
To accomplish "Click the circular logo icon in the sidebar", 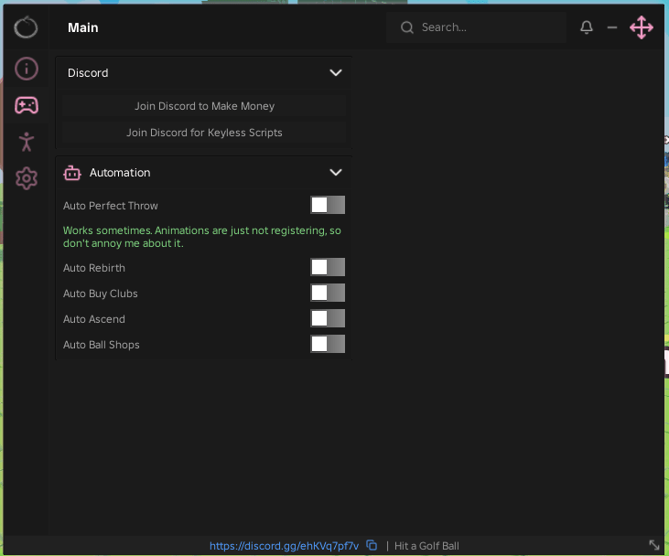I will (26, 27).
